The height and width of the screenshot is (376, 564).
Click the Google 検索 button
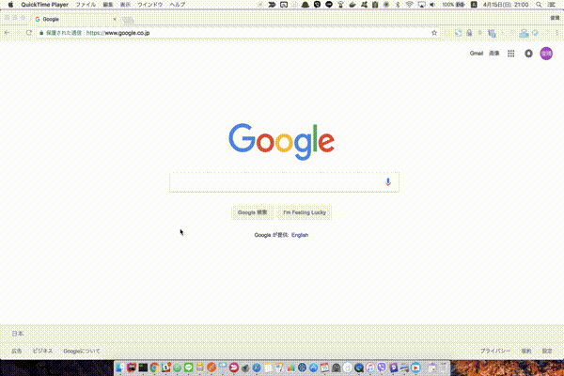[x=253, y=212]
